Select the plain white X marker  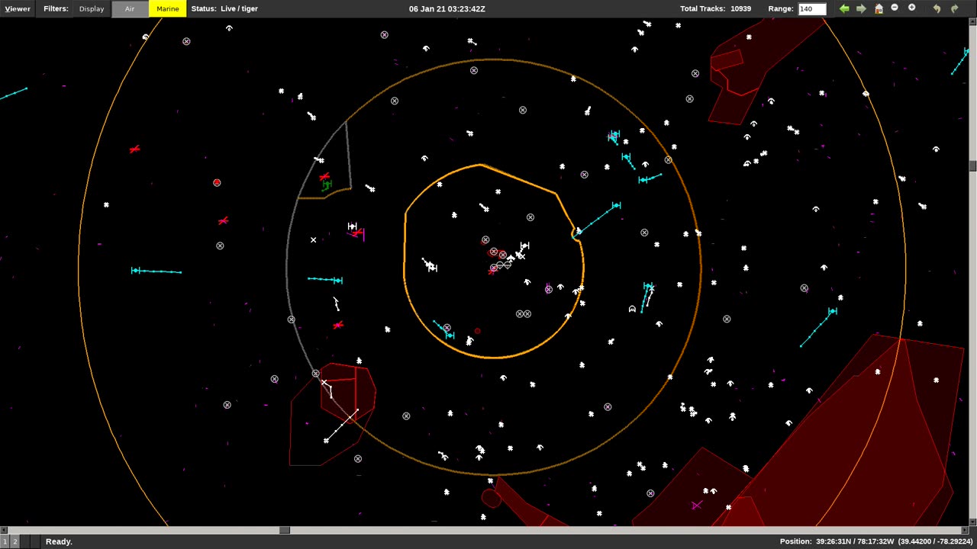tap(313, 240)
